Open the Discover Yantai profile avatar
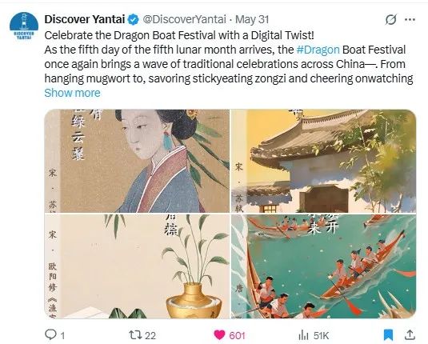 24,26
